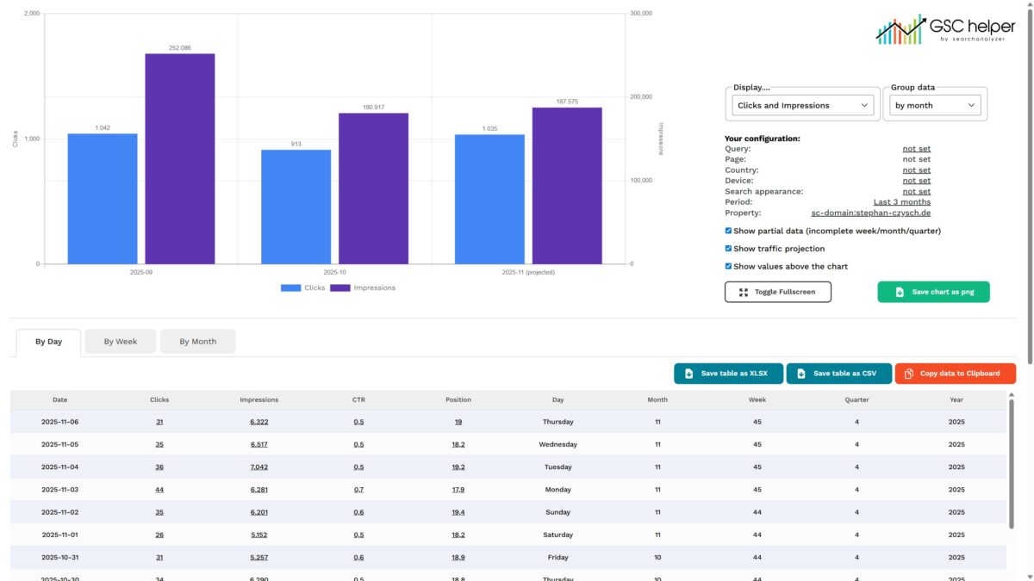This screenshot has height=581, width=1034.
Task: Click the table's vertical scrollbar
Action: [1012, 465]
